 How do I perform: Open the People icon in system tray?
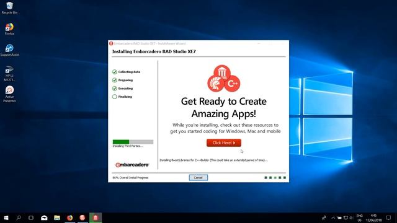(x=324, y=217)
